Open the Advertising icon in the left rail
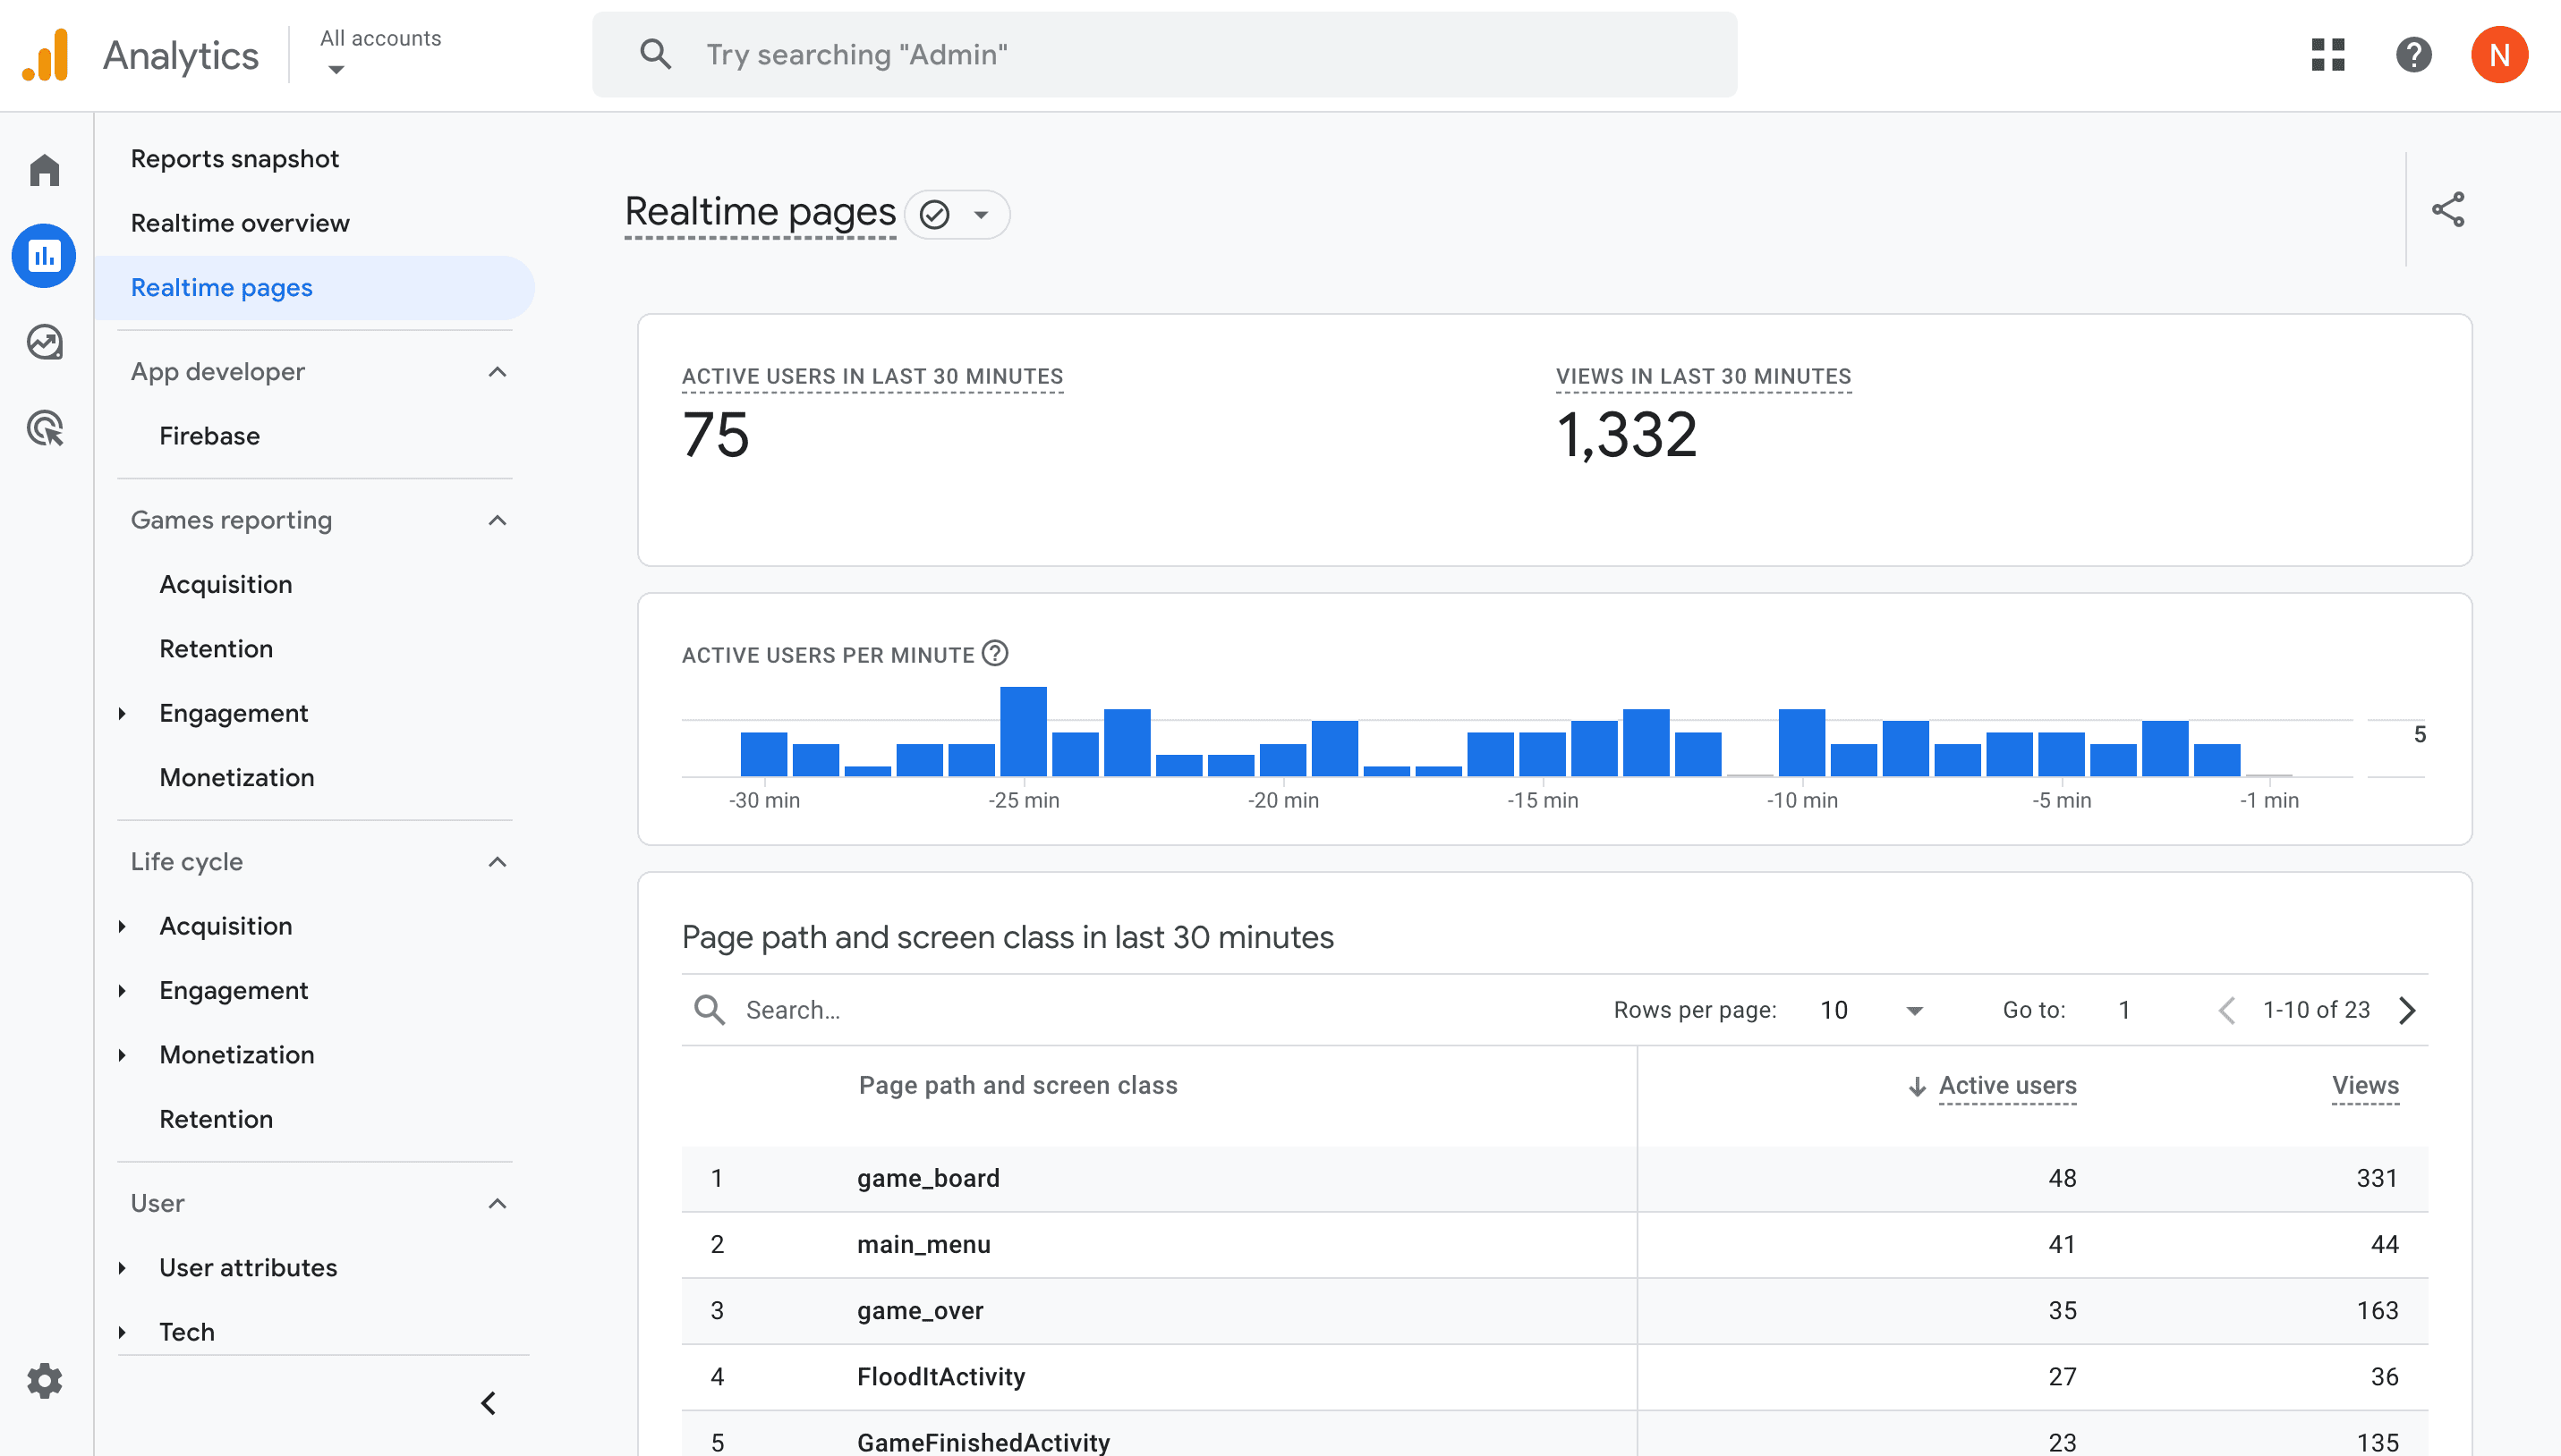This screenshot has height=1456, width=2561. pyautogui.click(x=44, y=428)
